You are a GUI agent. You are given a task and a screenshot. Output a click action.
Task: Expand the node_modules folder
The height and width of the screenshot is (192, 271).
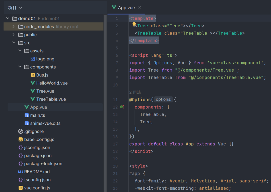tap(14, 27)
